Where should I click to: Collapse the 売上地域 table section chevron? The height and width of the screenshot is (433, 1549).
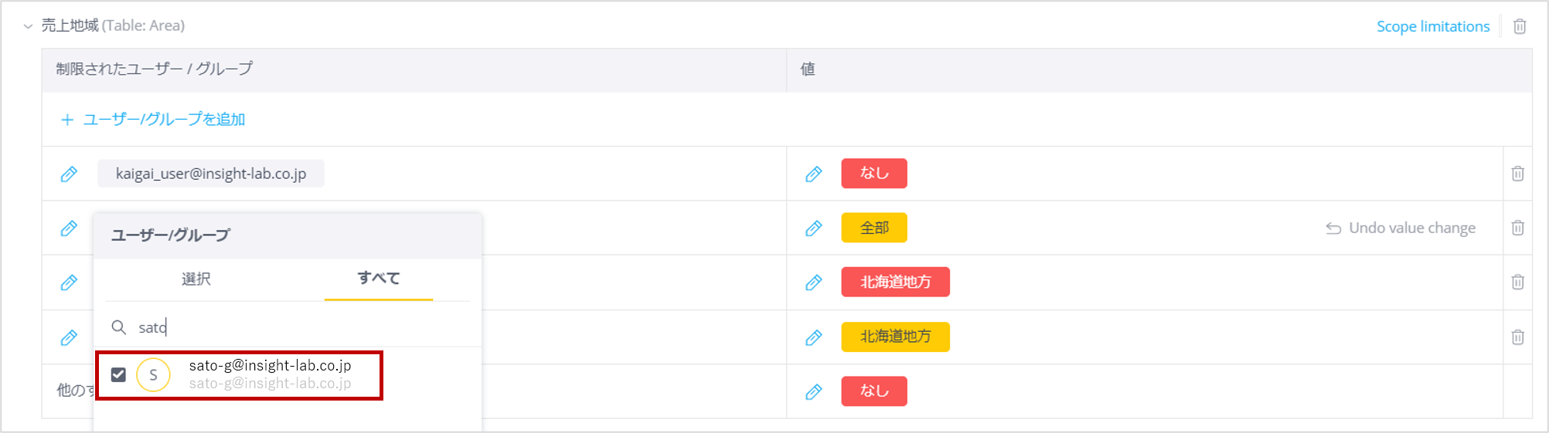point(28,26)
